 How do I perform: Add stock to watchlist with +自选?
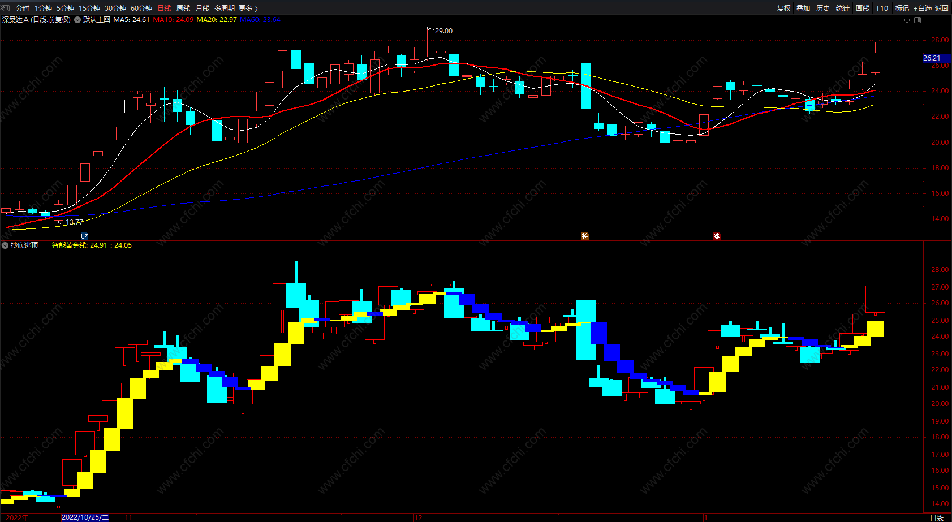923,8
